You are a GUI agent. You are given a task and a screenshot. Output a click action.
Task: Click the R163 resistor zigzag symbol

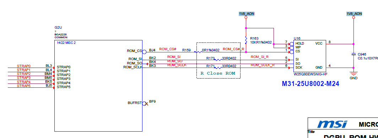coord(246,40)
